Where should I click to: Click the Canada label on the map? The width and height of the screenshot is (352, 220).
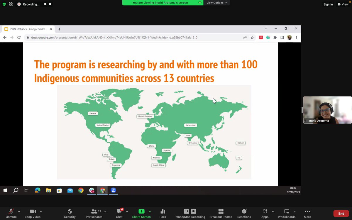(x=93, y=113)
